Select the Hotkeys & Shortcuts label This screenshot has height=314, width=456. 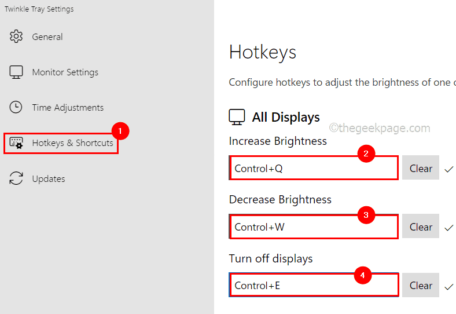[72, 143]
